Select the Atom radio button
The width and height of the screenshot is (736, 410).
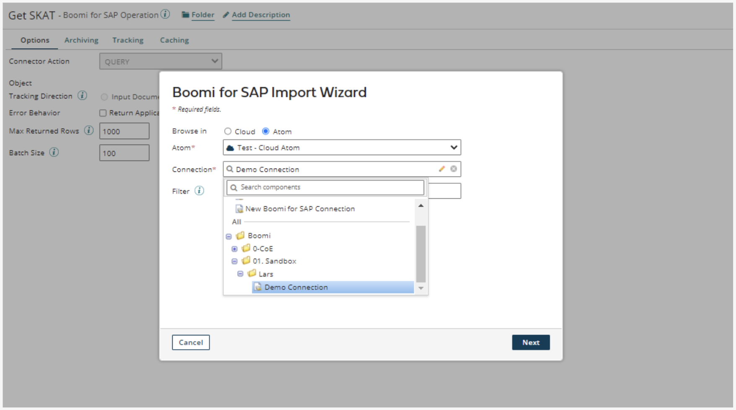[266, 132]
